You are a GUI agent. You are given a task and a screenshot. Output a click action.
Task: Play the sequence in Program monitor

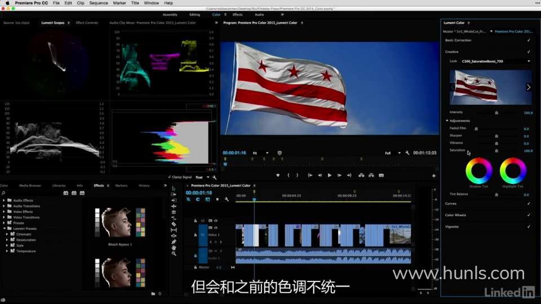point(330,176)
